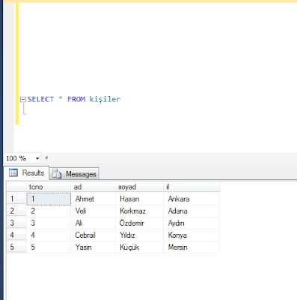The height and width of the screenshot is (300, 297).
Task: Click the cell containing Veli
Action: pyautogui.click(x=93, y=211)
